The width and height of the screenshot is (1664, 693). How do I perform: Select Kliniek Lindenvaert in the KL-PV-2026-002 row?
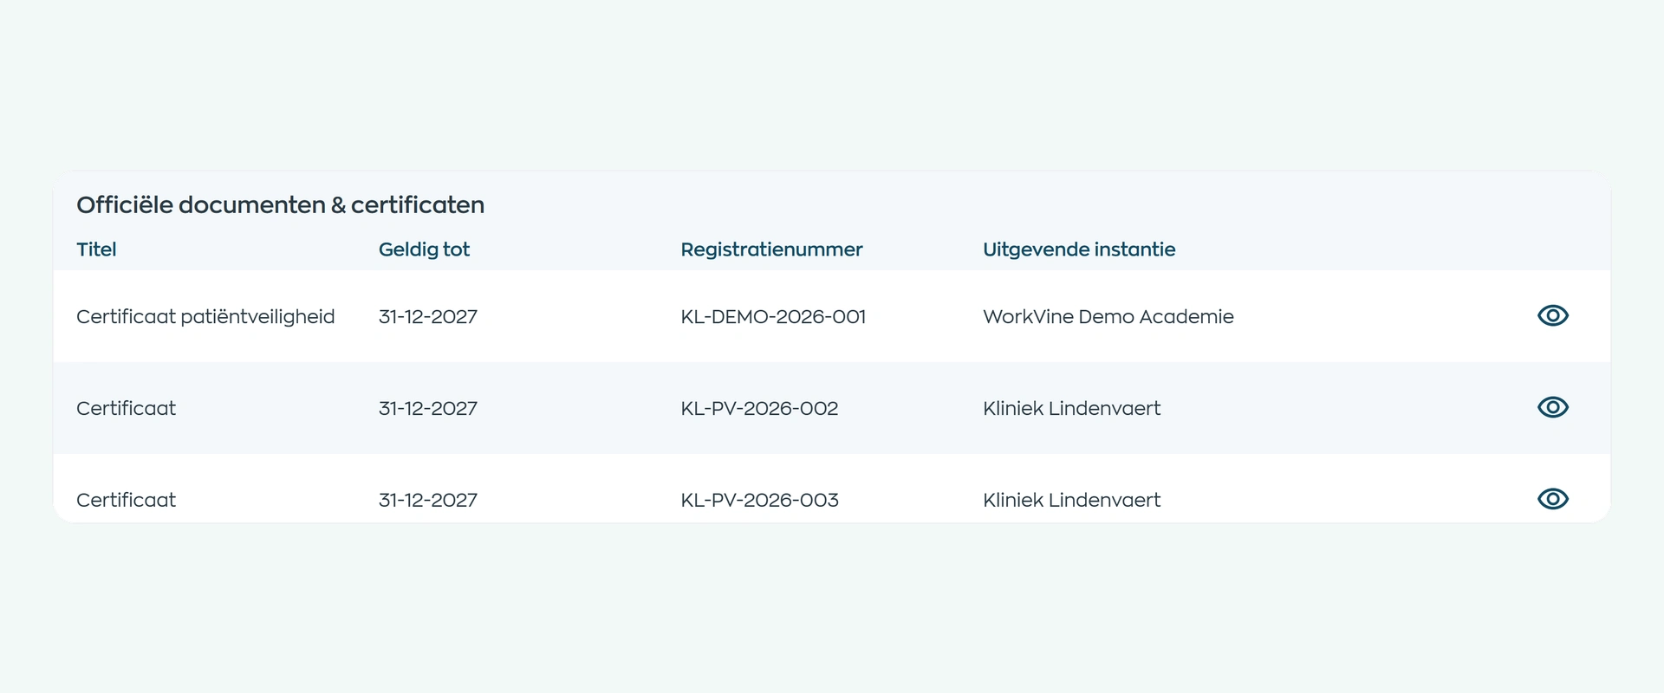(x=1071, y=409)
